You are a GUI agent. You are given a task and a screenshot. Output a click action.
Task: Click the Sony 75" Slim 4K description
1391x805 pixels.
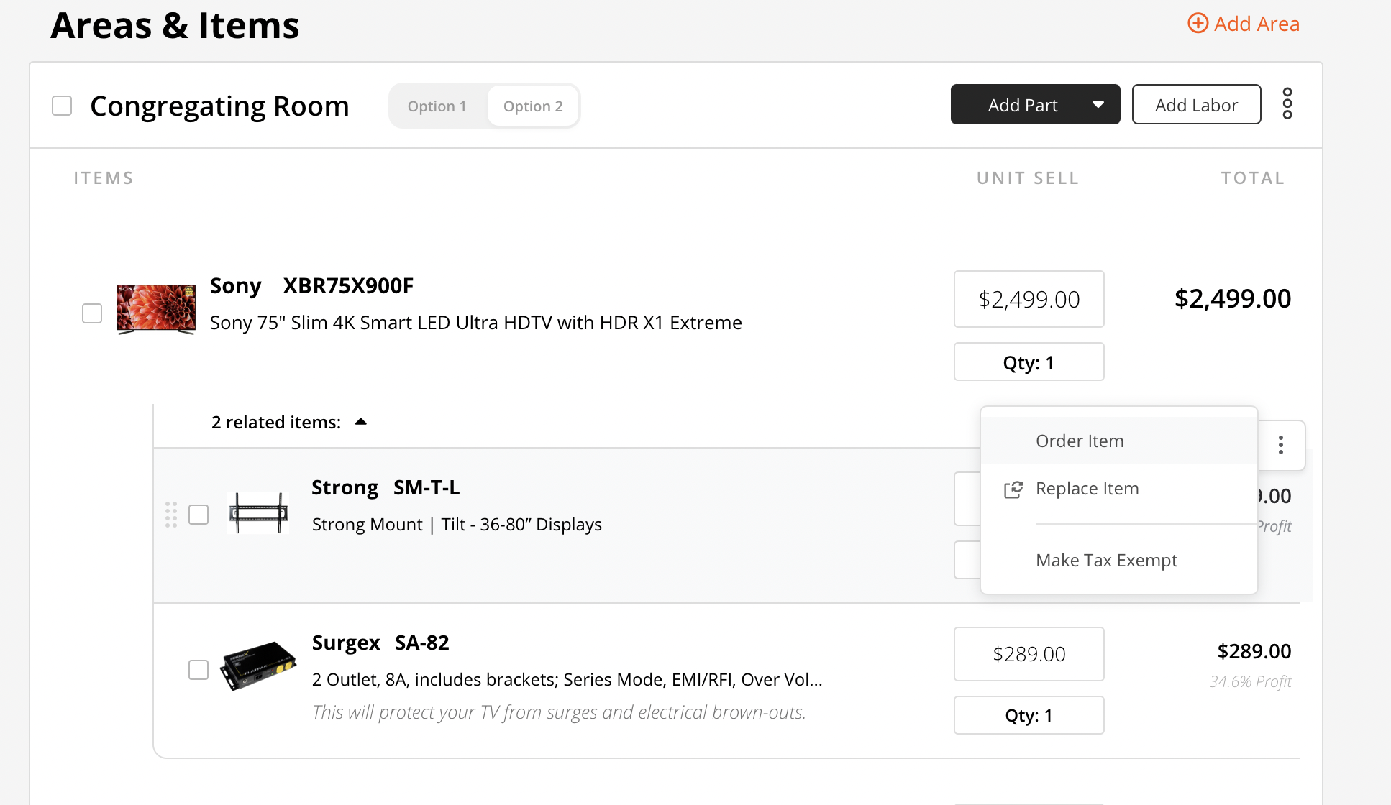click(x=476, y=323)
